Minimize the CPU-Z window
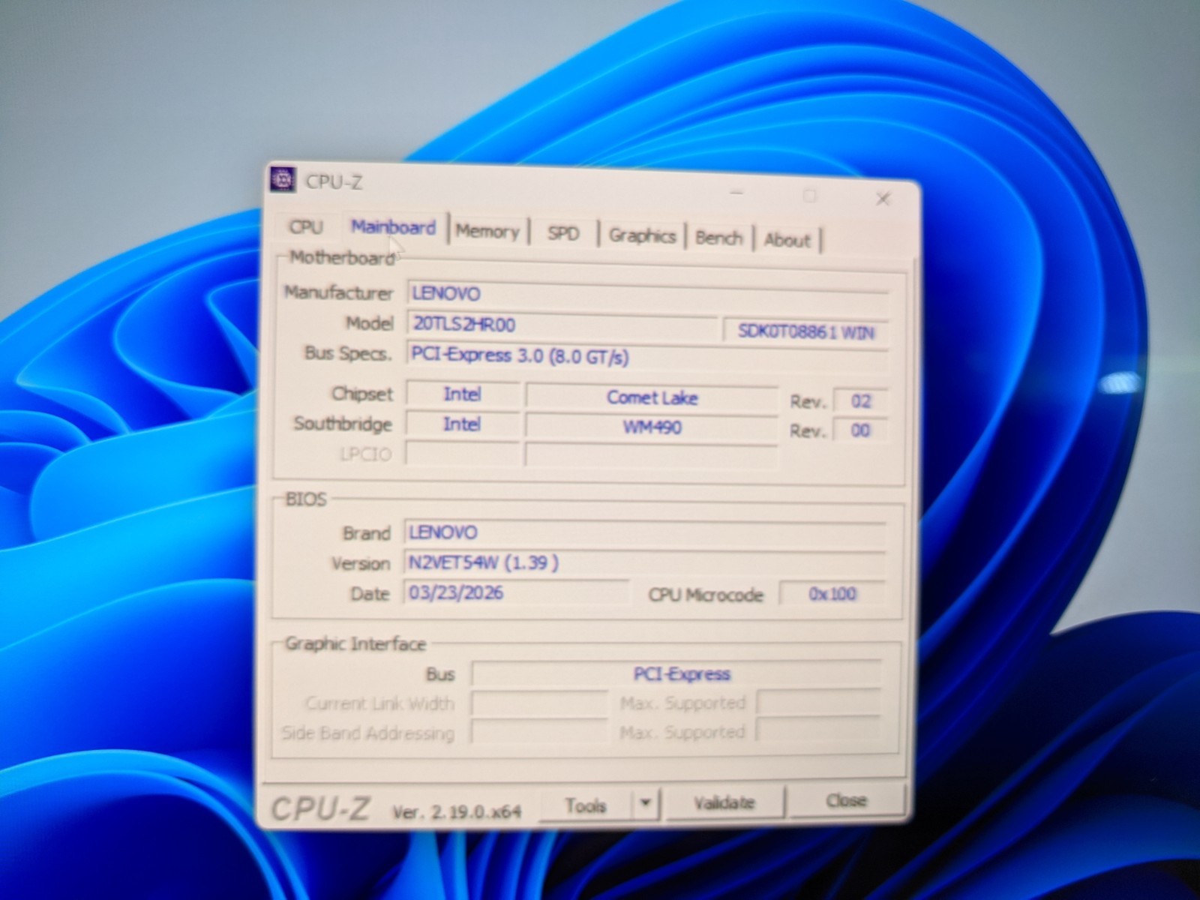Image resolution: width=1200 pixels, height=900 pixels. 737,194
